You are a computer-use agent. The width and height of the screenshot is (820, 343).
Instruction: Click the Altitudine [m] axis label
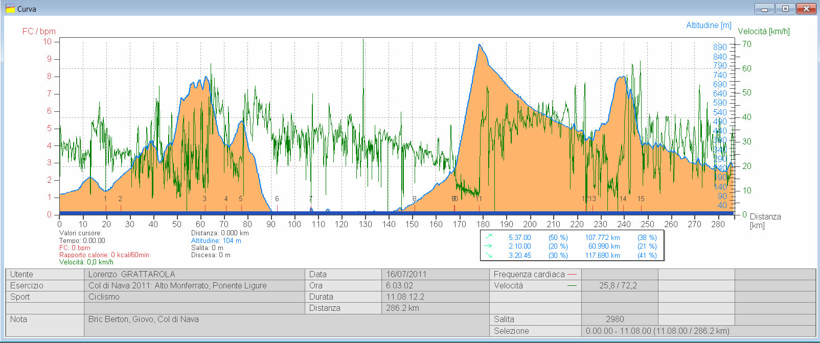(709, 25)
